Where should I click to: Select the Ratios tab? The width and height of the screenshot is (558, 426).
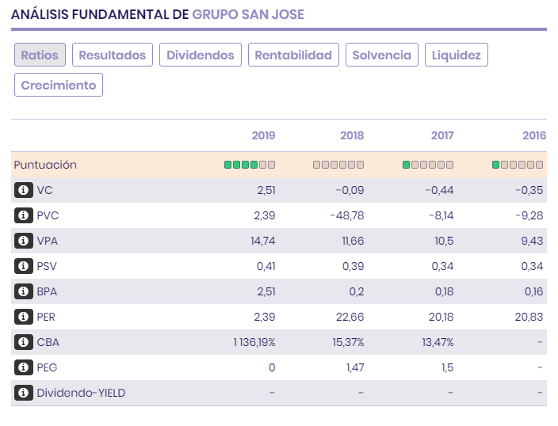tap(40, 55)
